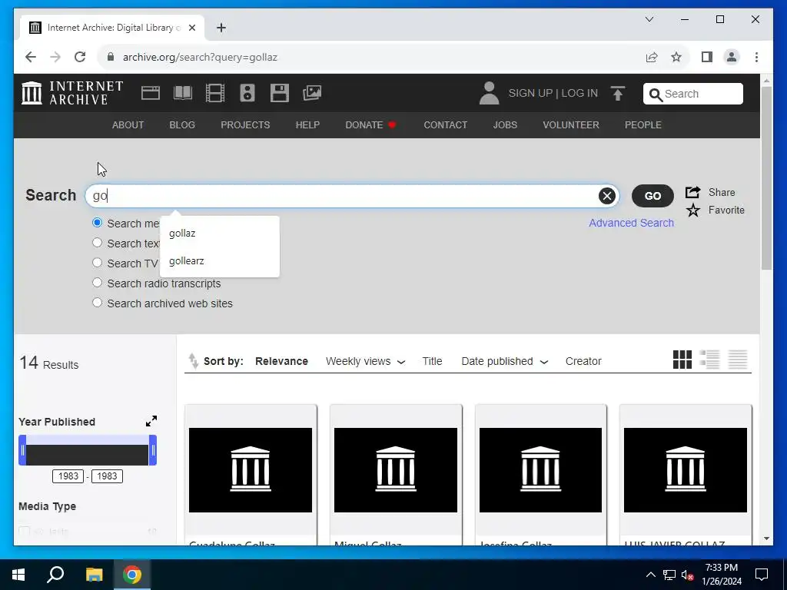Open Chrome side panel icon
This screenshot has width=787, height=590.
pos(707,57)
